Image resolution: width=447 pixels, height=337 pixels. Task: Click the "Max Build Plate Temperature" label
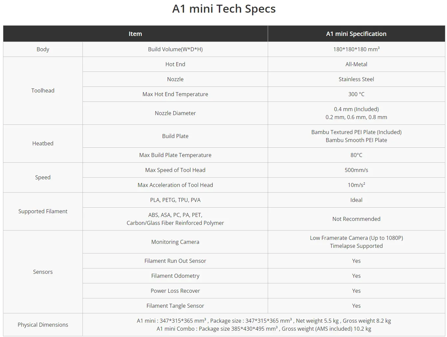tap(175, 155)
